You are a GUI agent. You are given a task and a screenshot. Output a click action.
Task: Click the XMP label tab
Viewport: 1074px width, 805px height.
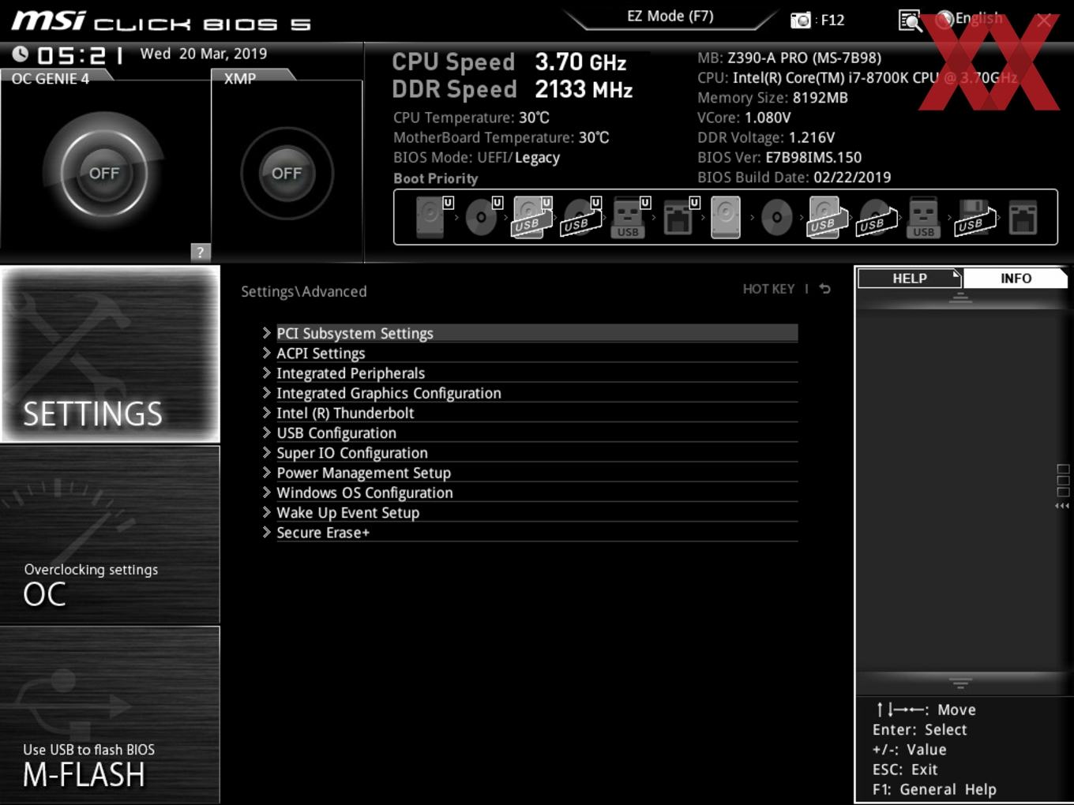[x=240, y=78]
